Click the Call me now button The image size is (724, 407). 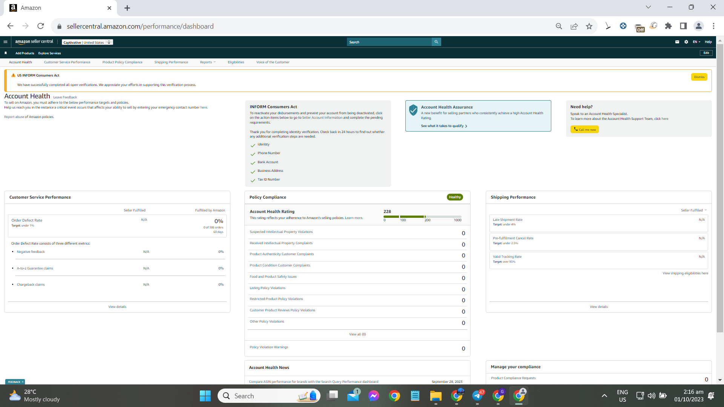[584, 129]
